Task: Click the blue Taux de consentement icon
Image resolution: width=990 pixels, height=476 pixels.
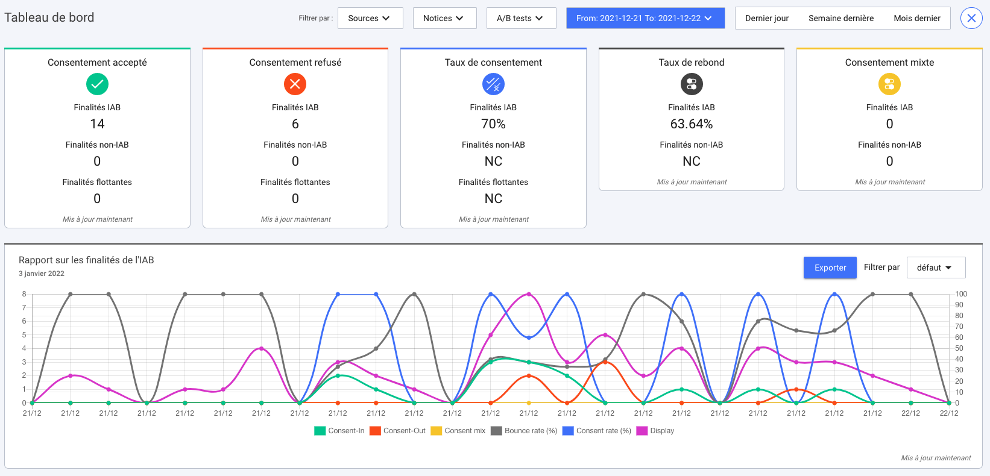Action: click(493, 84)
